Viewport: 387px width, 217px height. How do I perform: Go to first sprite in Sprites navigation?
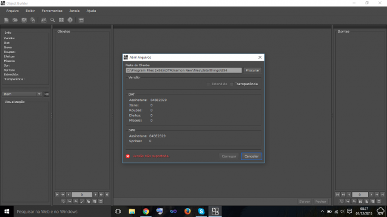pos(338,194)
